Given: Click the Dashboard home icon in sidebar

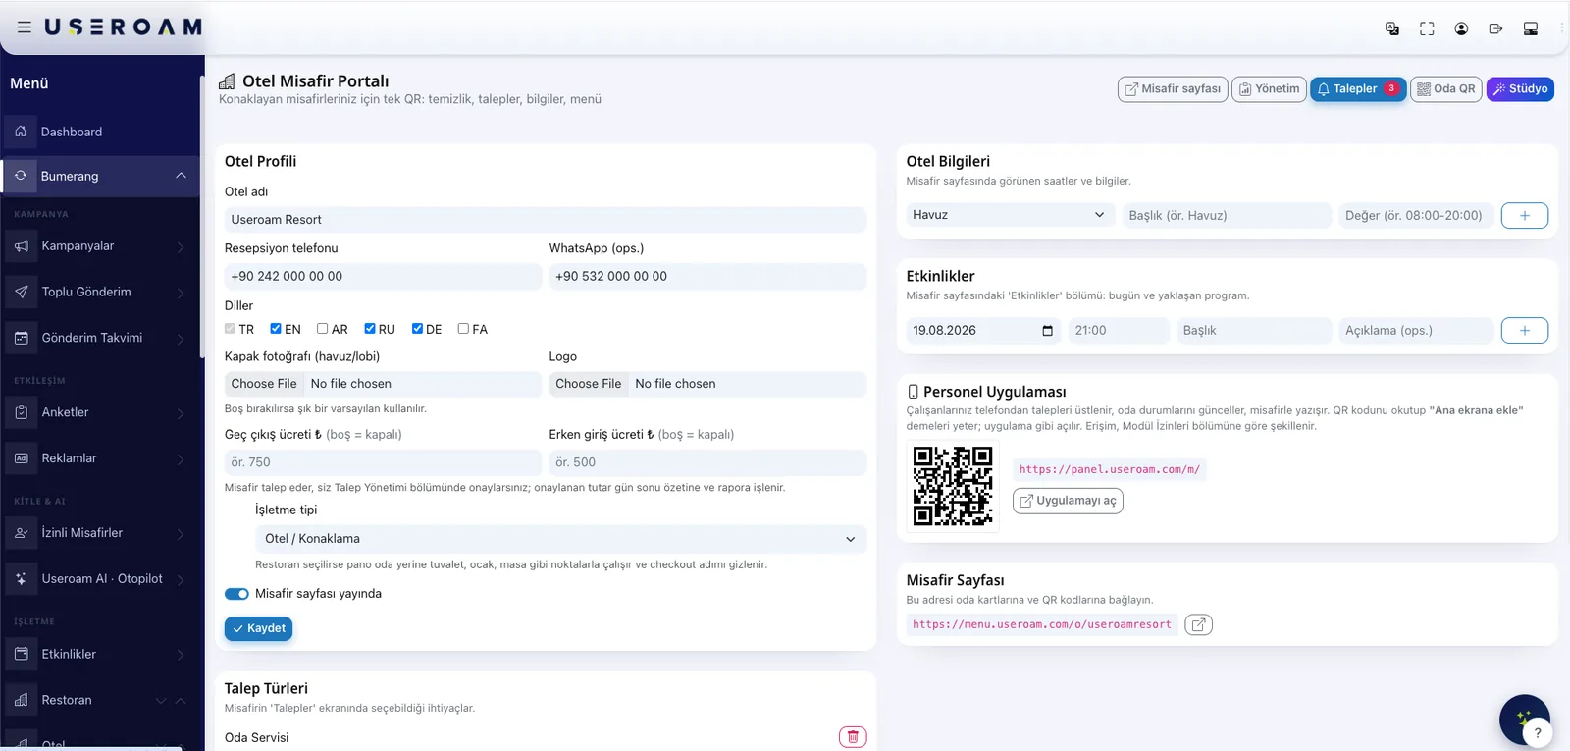Looking at the screenshot, I should tap(21, 131).
